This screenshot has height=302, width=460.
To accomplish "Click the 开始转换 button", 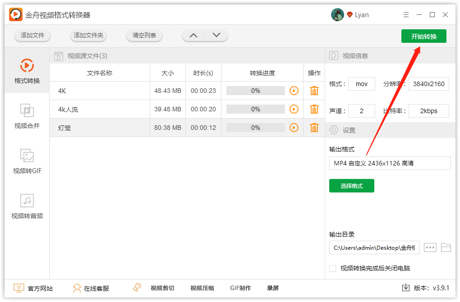I will click(x=423, y=36).
